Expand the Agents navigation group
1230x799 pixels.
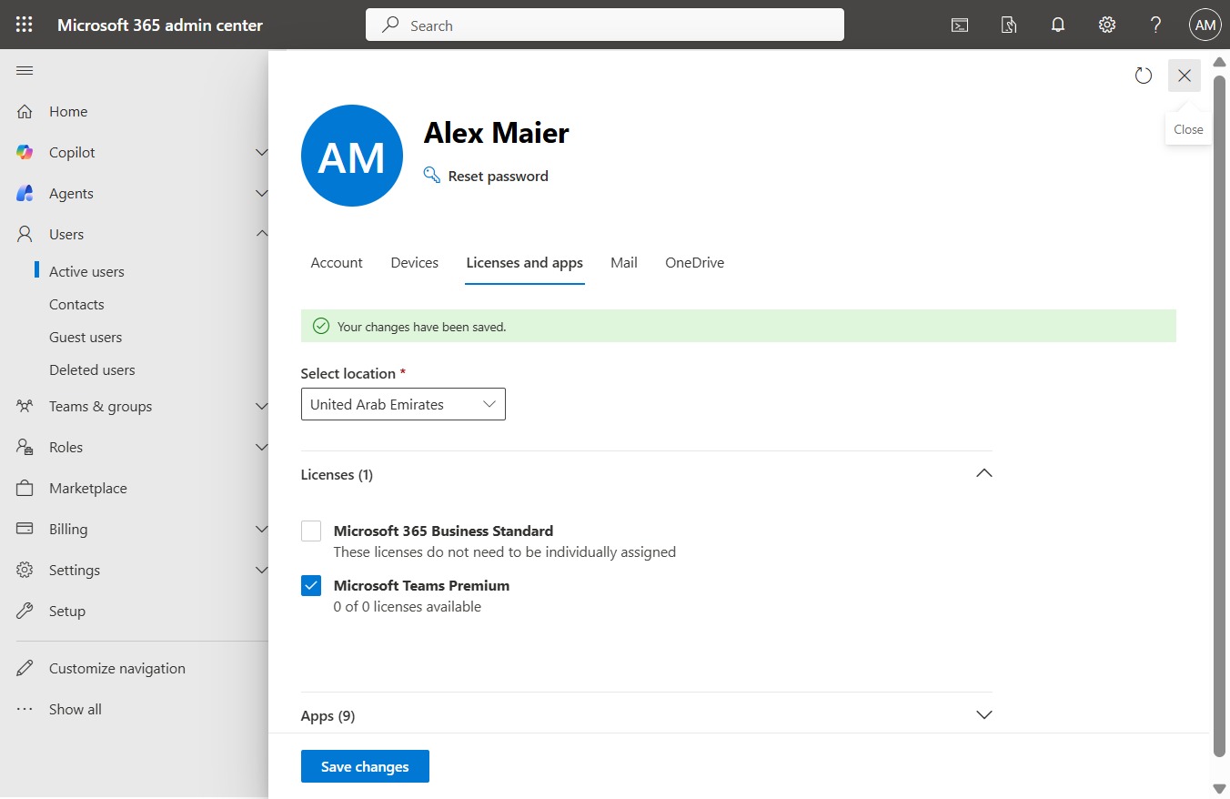pos(261,193)
